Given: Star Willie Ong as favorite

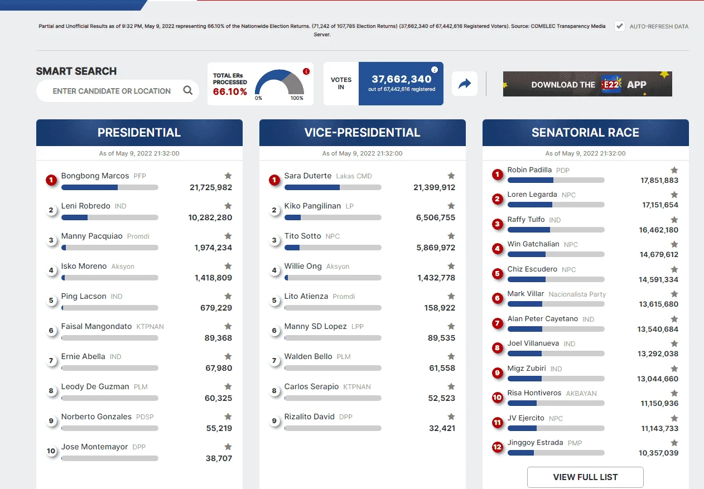Looking at the screenshot, I should [451, 266].
